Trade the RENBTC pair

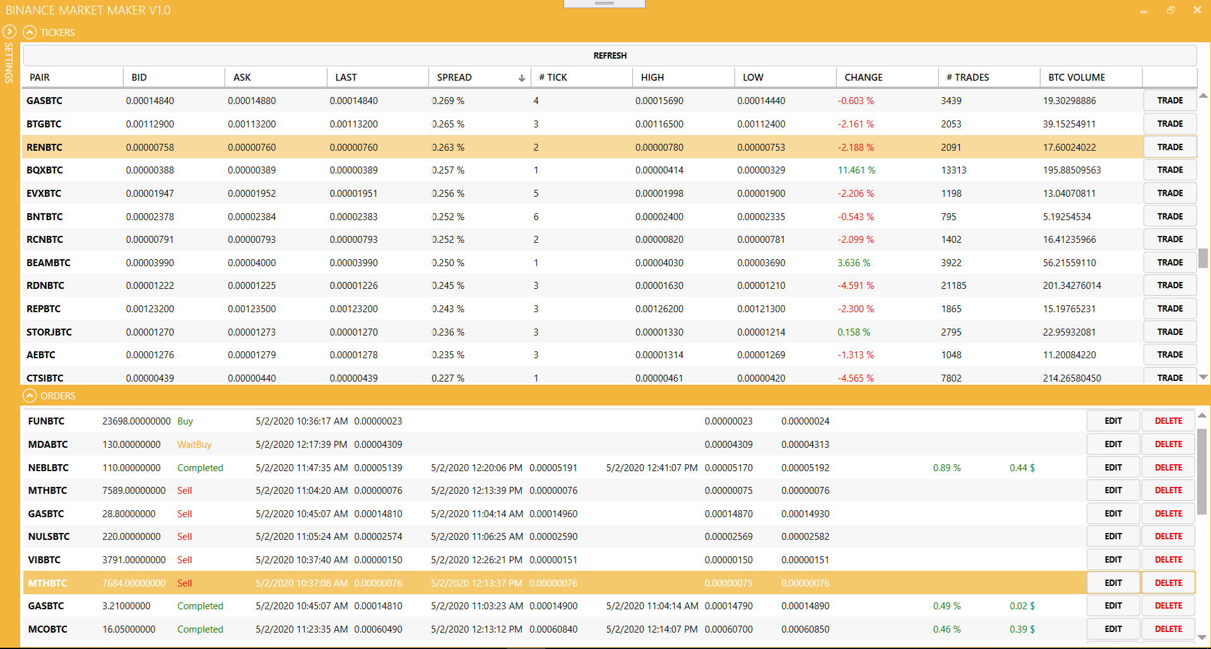point(1170,147)
